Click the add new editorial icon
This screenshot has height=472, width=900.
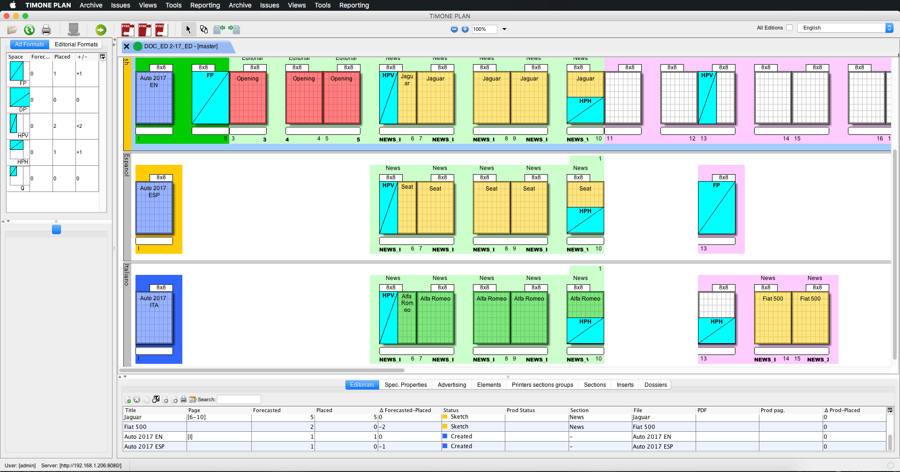[127, 400]
